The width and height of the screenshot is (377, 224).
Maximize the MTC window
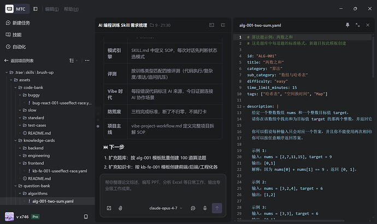[355, 9]
